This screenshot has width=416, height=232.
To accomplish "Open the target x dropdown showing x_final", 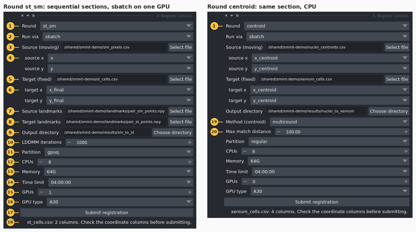I will [120, 90].
